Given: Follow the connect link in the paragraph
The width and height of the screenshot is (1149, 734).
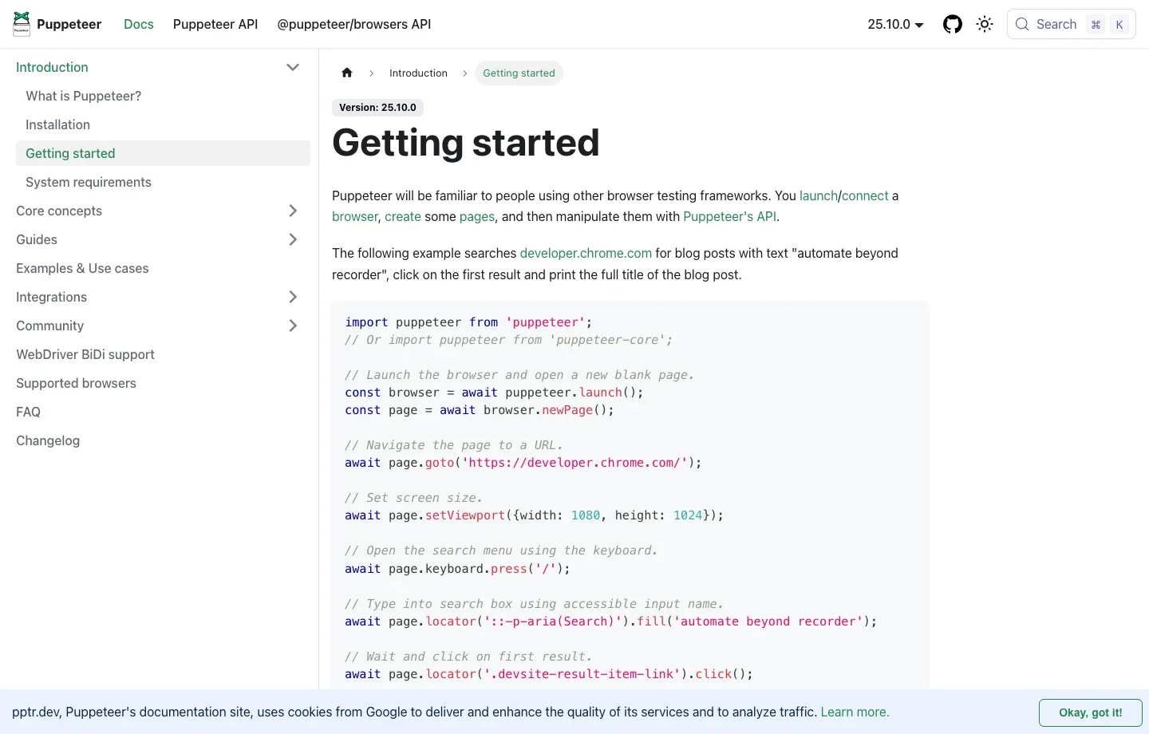Looking at the screenshot, I should coord(865,195).
